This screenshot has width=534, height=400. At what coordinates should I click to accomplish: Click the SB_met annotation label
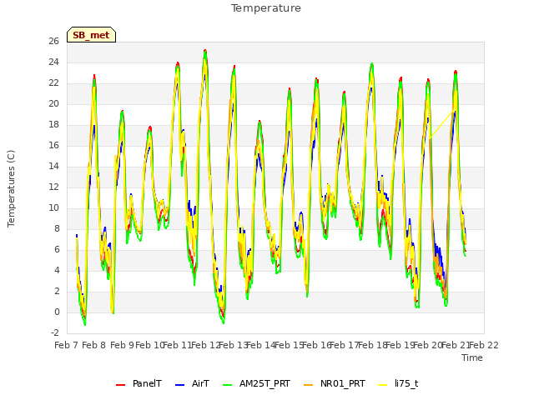[x=91, y=35]
